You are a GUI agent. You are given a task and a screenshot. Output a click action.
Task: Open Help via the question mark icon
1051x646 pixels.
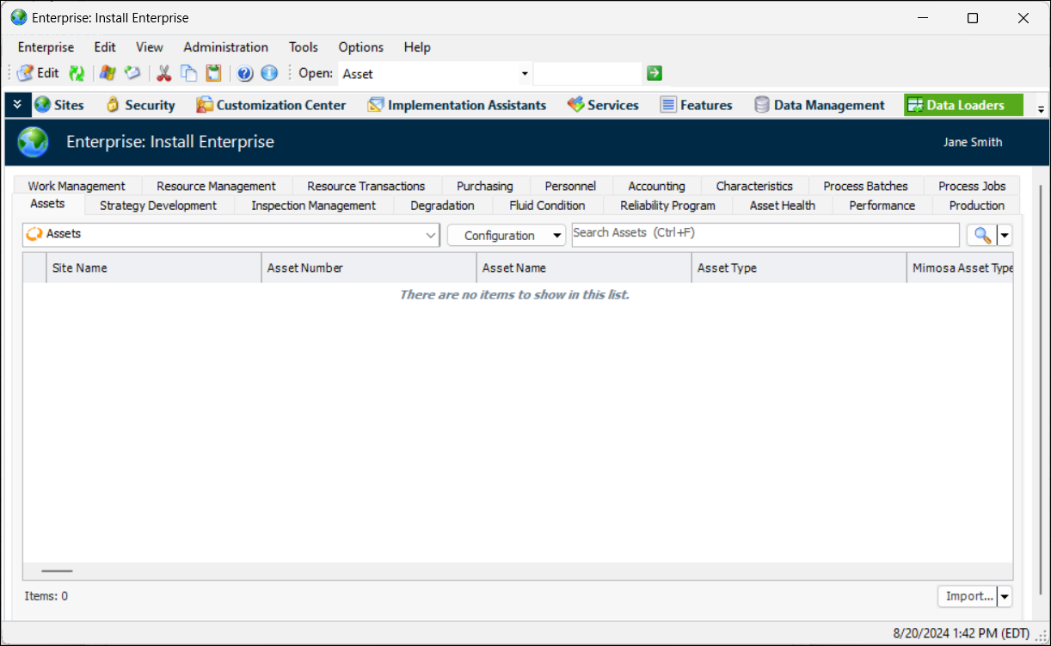click(245, 73)
